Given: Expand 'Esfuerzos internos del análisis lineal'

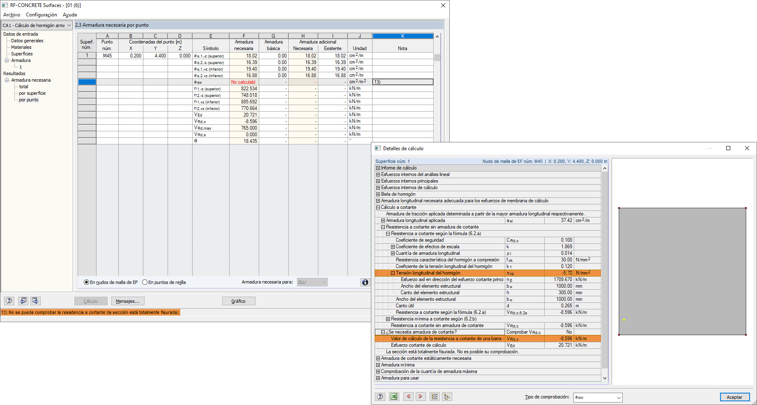Looking at the screenshot, I should [378, 174].
